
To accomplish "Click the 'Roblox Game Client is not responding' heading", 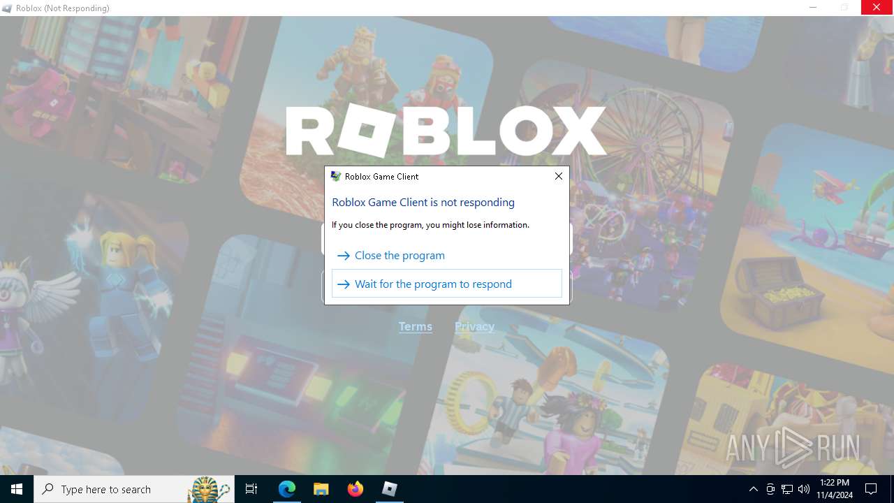I will (x=423, y=202).
